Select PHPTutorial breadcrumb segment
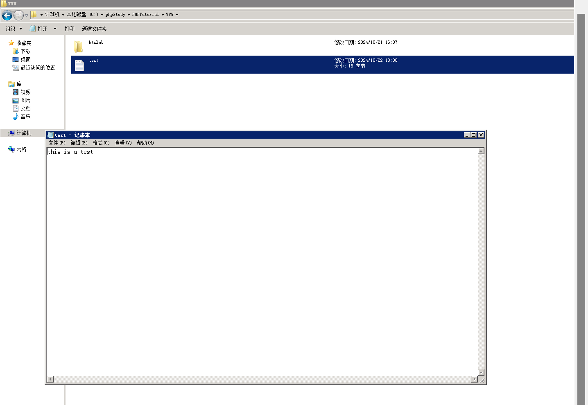Viewport: 588px width, 405px height. point(145,14)
